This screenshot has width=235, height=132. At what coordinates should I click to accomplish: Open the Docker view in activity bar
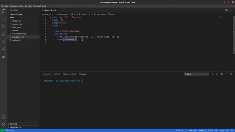(3, 57)
